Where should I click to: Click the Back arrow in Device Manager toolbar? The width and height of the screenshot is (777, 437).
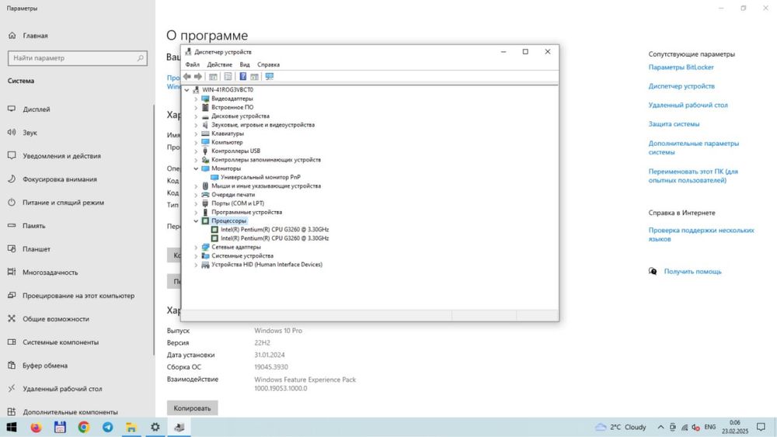point(186,76)
